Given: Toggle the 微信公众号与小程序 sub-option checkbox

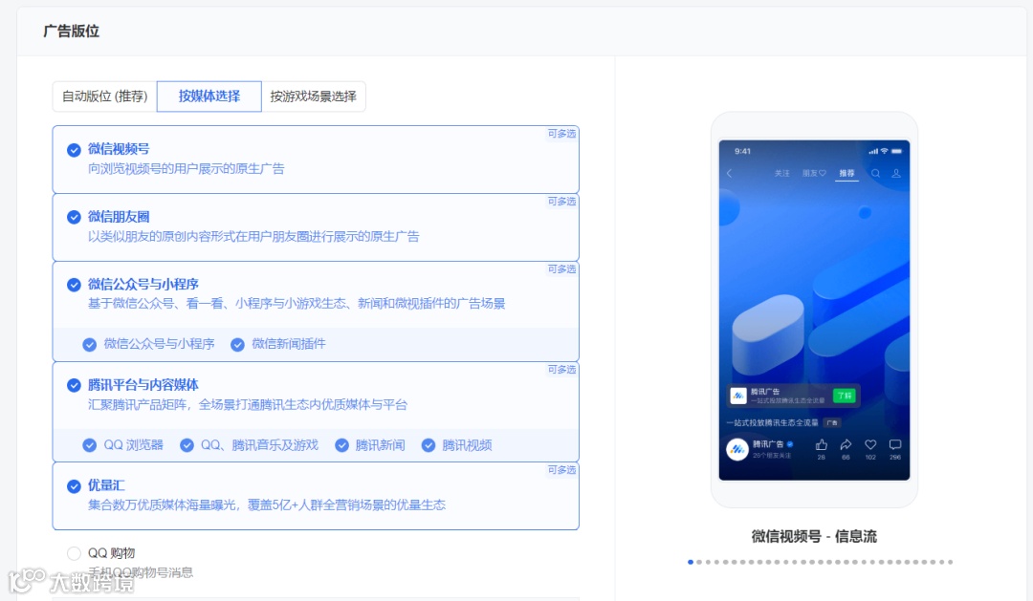Looking at the screenshot, I should pyautogui.click(x=90, y=344).
